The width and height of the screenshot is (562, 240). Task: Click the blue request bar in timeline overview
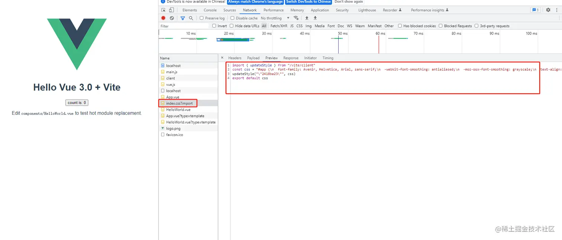[x=233, y=39]
